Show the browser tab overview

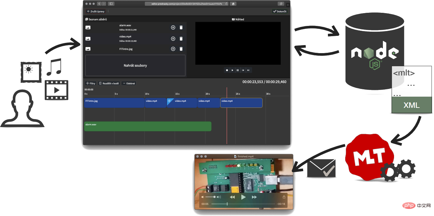[281, 4]
